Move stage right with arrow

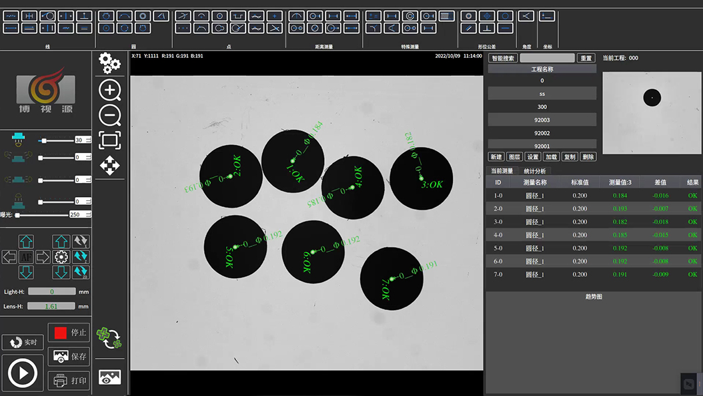coord(43,257)
